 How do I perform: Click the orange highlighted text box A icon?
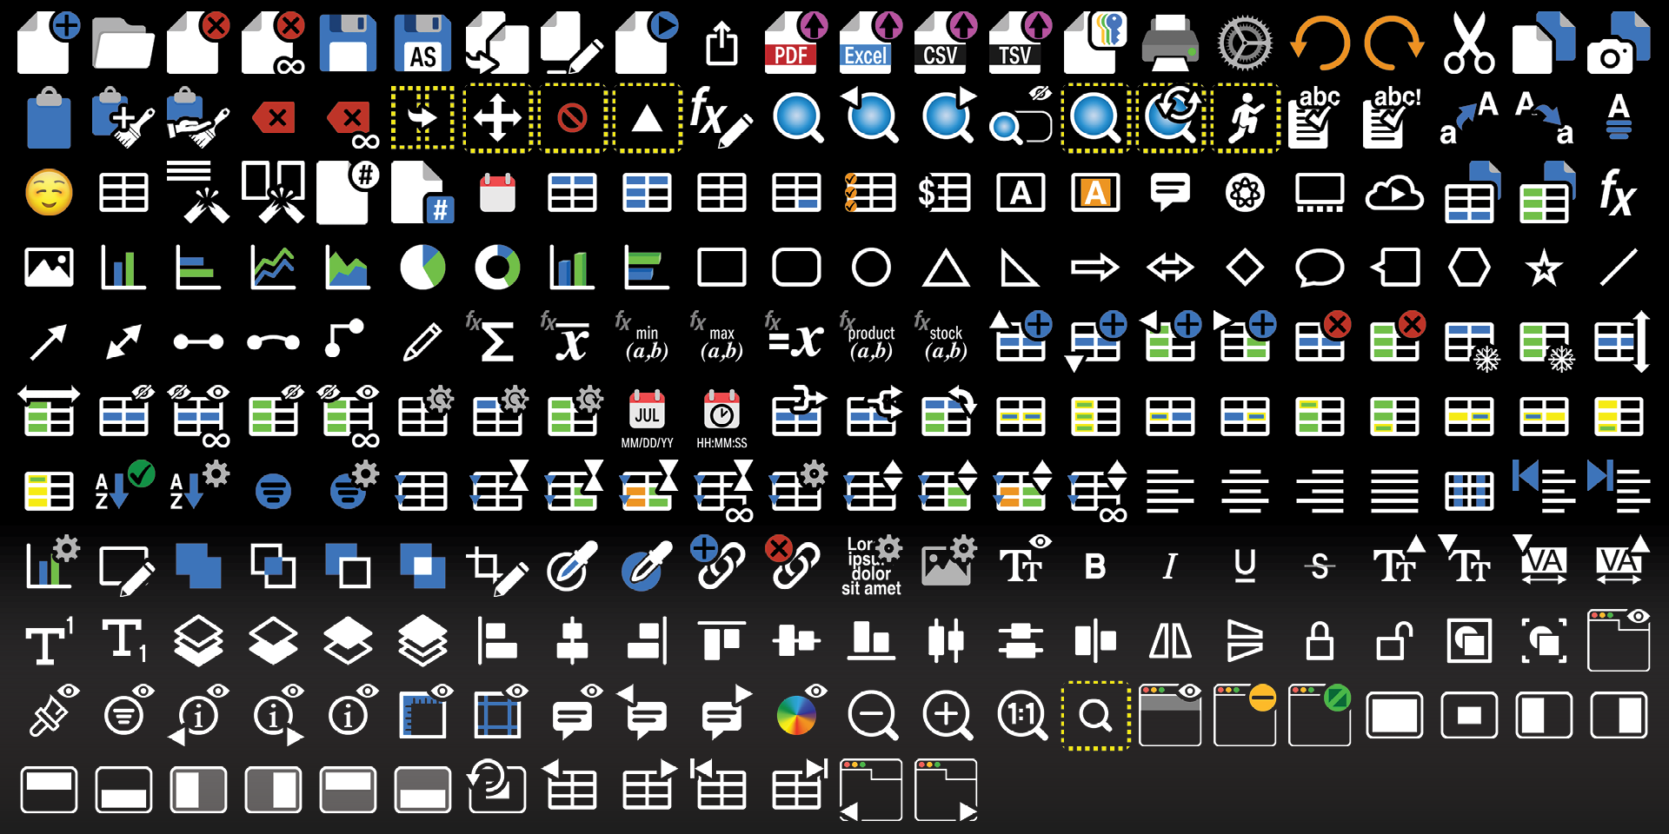[x=1095, y=193]
